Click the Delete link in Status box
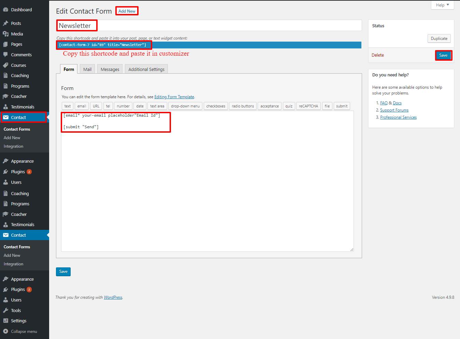 378,55
